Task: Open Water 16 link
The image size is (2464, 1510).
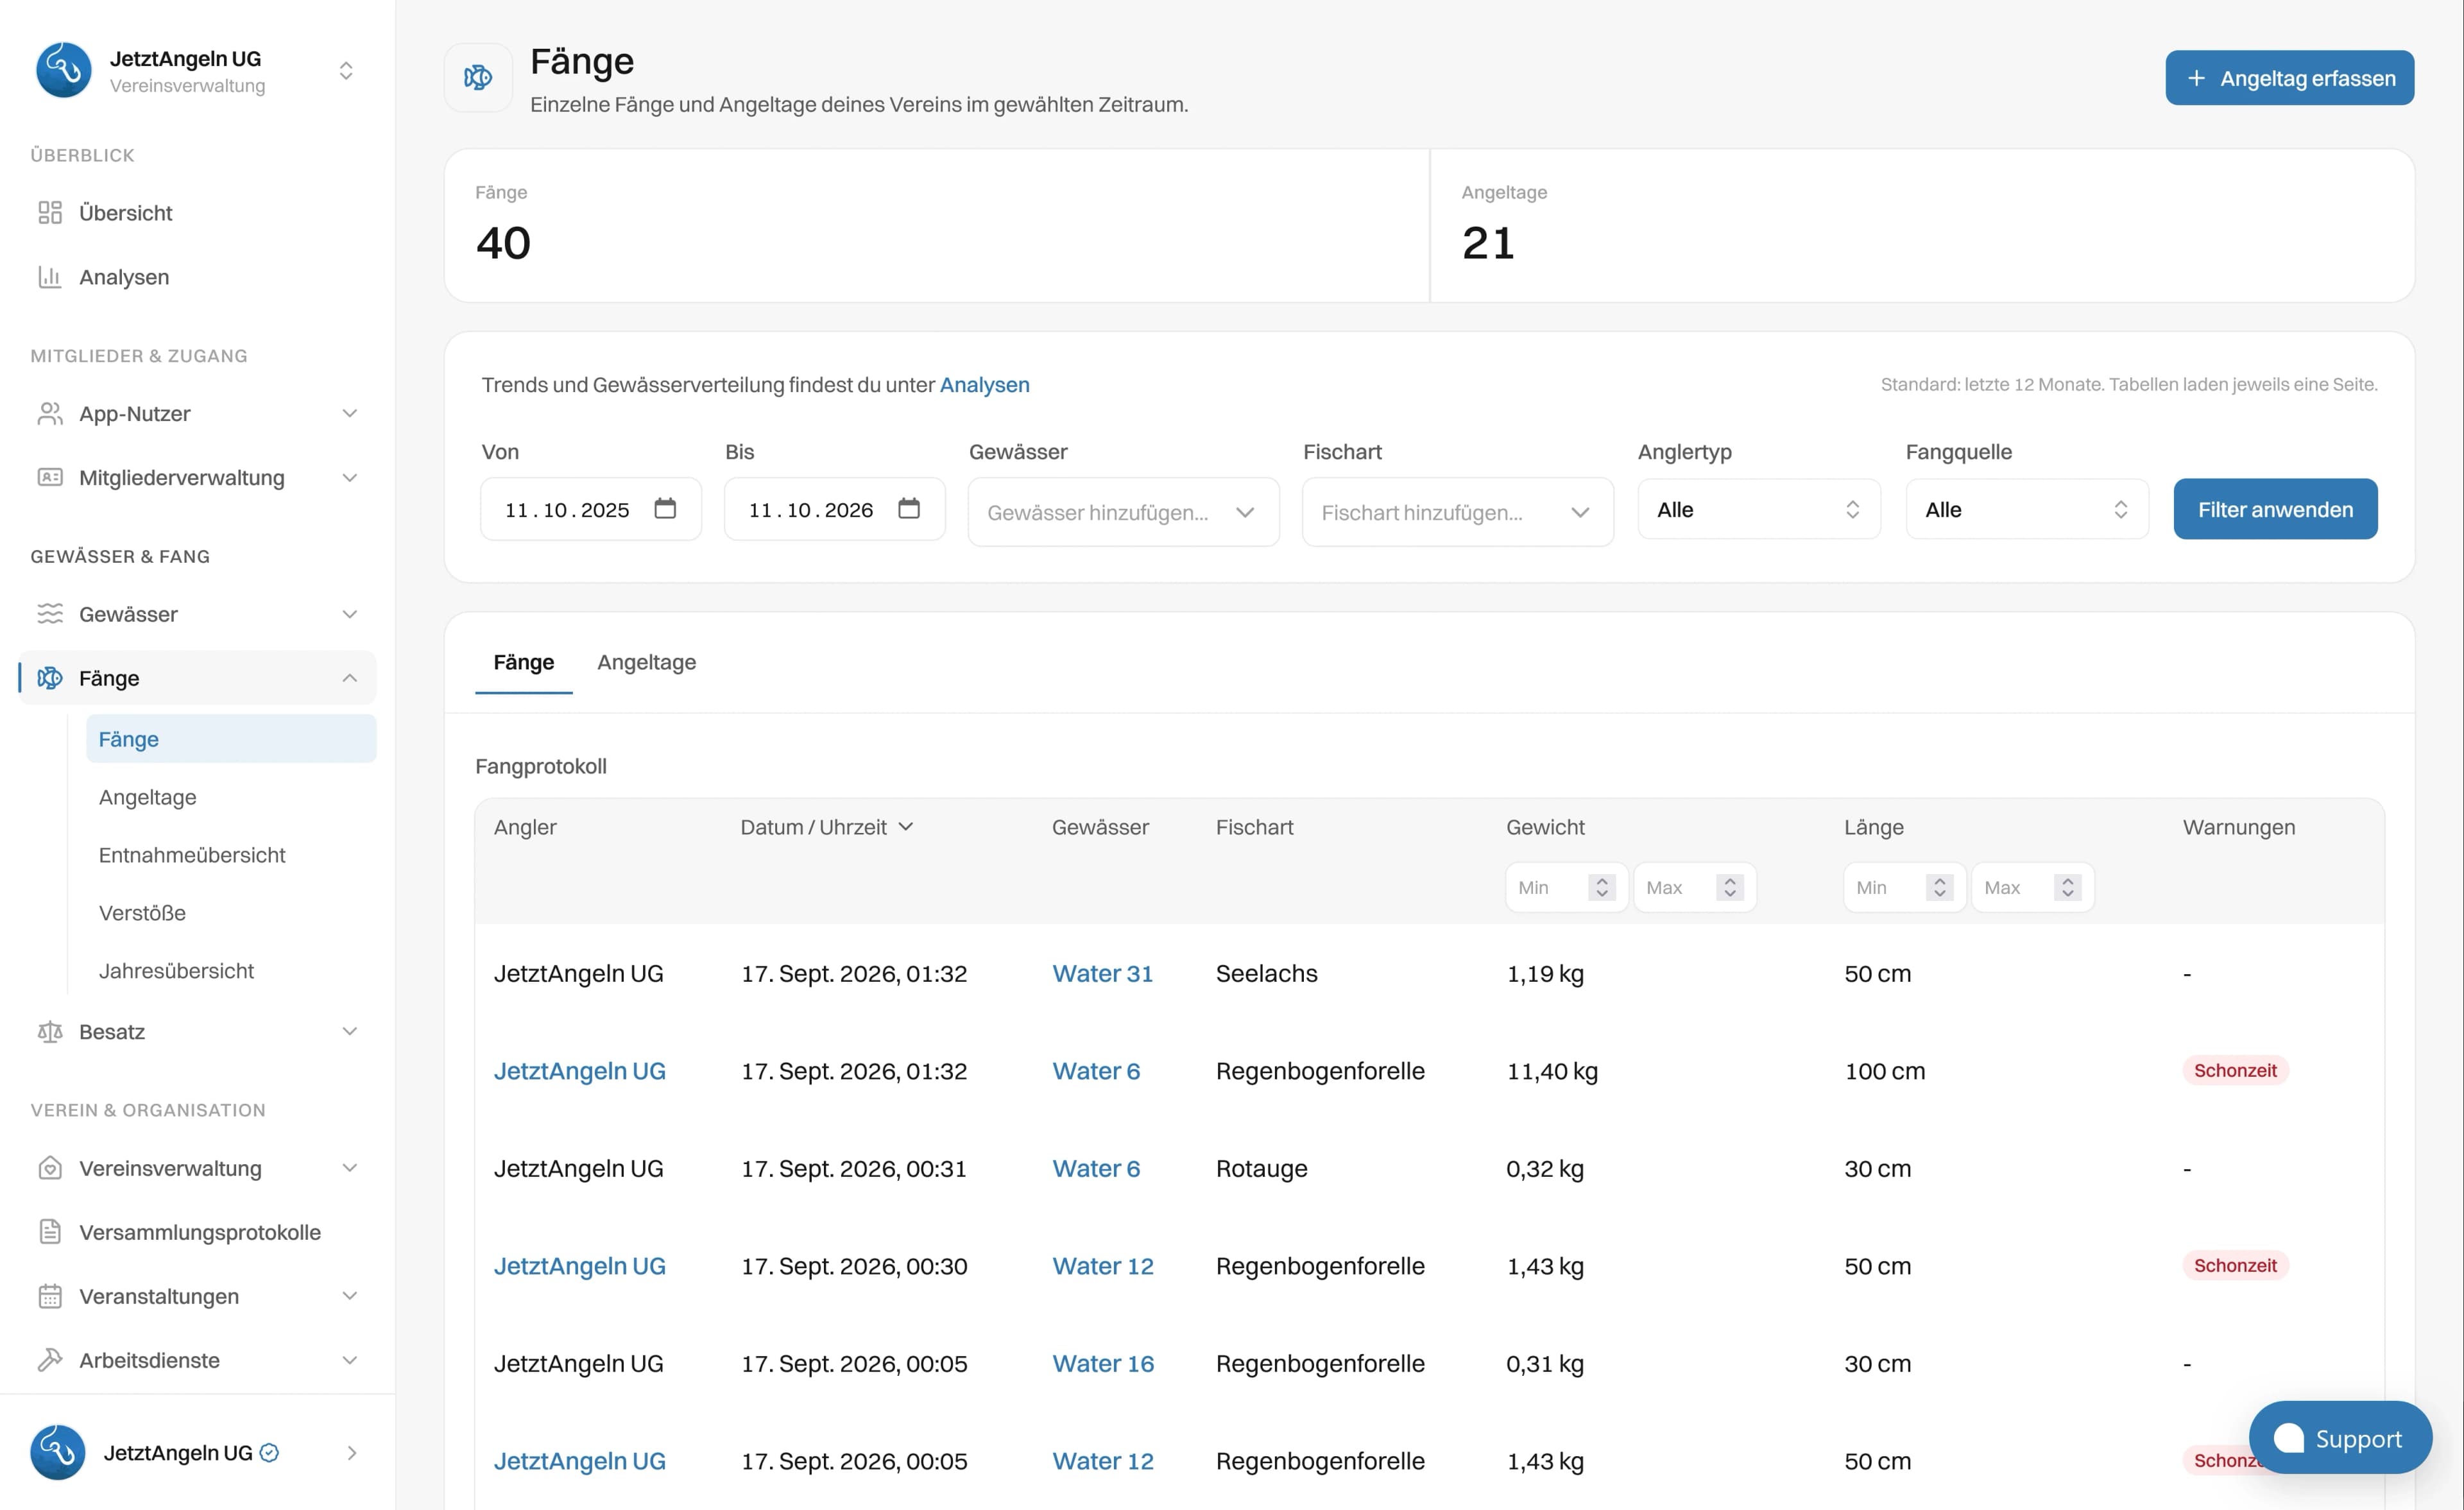Action: tap(1103, 1363)
